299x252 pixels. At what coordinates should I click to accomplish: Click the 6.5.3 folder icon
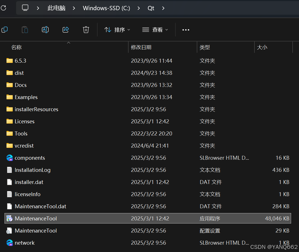point(10,61)
